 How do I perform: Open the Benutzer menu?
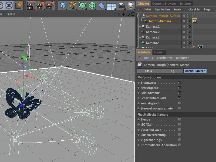[x=182, y=58]
